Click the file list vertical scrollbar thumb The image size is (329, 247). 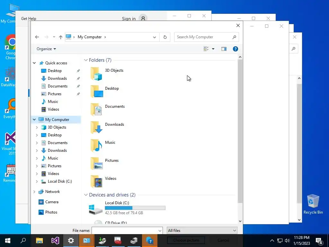[x=240, y=131]
